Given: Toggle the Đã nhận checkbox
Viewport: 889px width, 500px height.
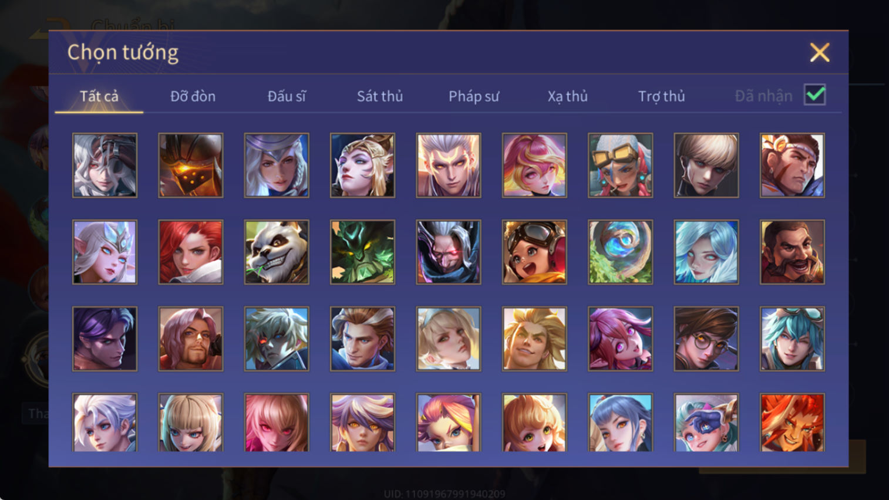Looking at the screenshot, I should (x=815, y=95).
